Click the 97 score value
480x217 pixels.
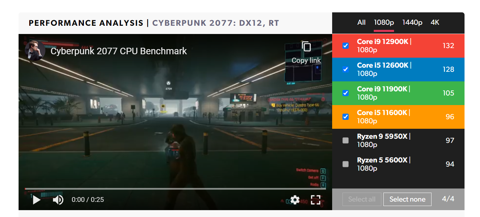tap(450, 140)
